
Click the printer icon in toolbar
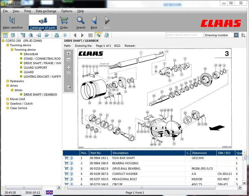(x=57, y=35)
